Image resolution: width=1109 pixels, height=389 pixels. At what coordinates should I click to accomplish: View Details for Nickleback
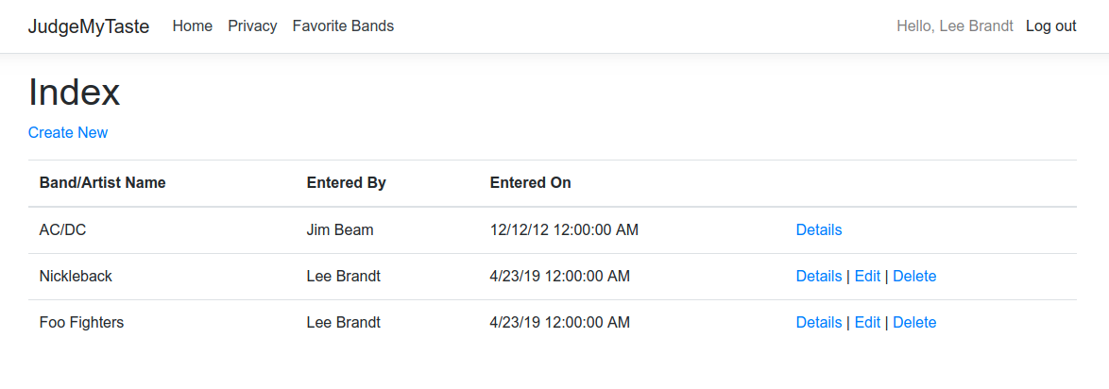click(818, 277)
